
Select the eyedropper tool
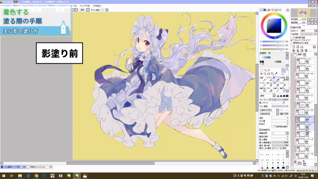(x=276, y=74)
